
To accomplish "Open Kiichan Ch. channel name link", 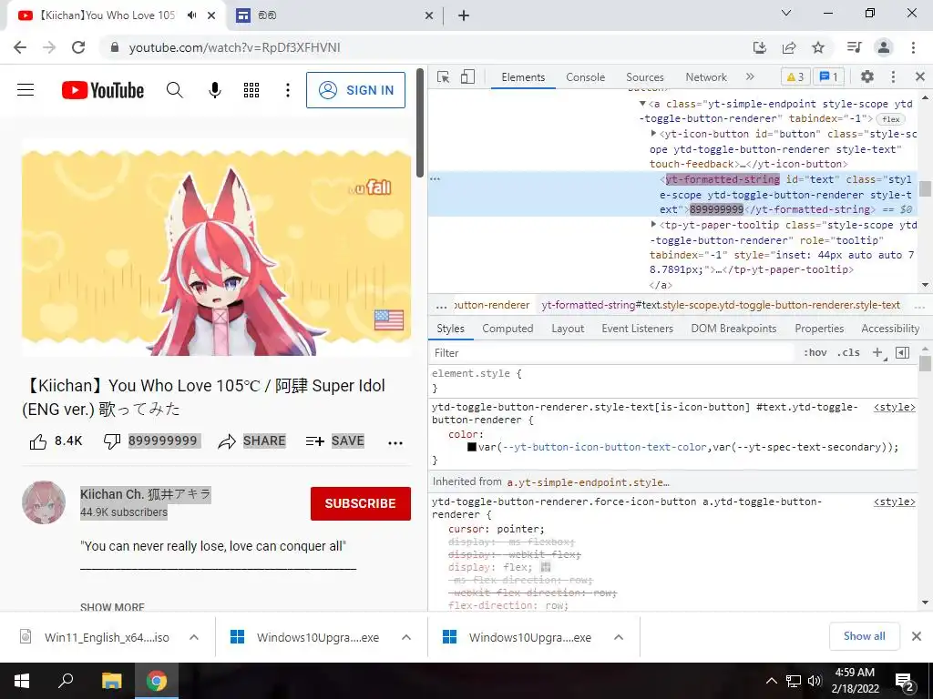I will (146, 494).
